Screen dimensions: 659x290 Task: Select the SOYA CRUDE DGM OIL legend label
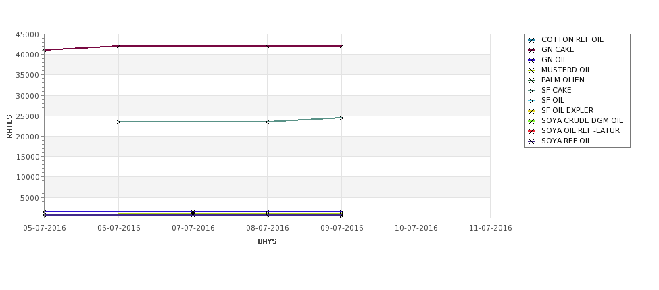pos(582,120)
